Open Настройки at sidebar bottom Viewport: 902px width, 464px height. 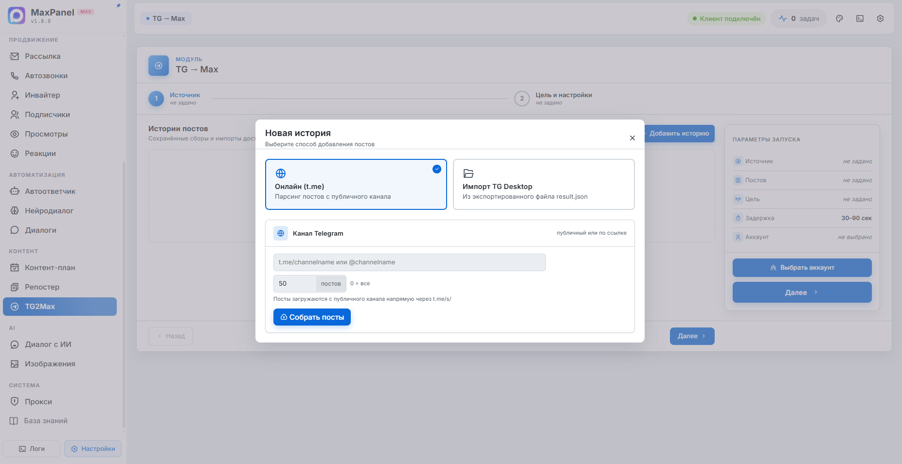click(x=93, y=448)
